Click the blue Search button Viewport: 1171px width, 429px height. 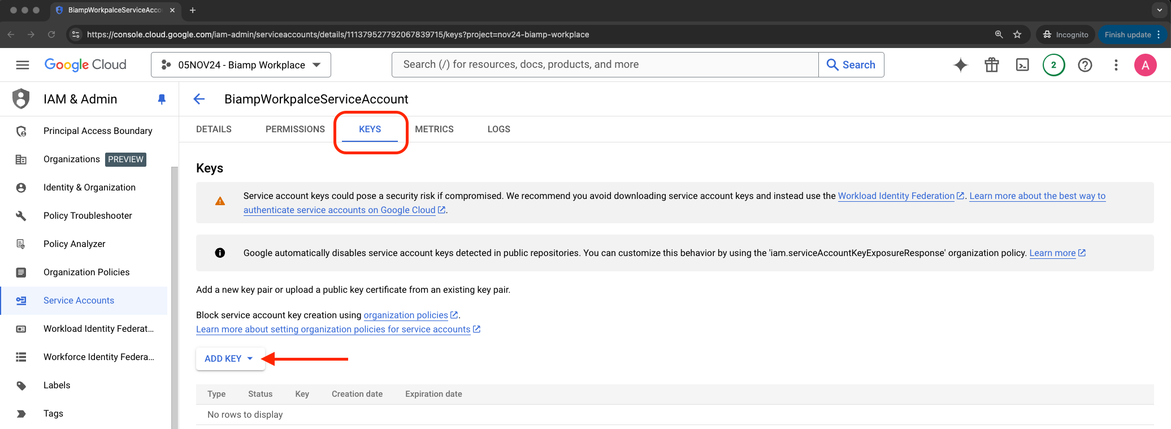[851, 65]
